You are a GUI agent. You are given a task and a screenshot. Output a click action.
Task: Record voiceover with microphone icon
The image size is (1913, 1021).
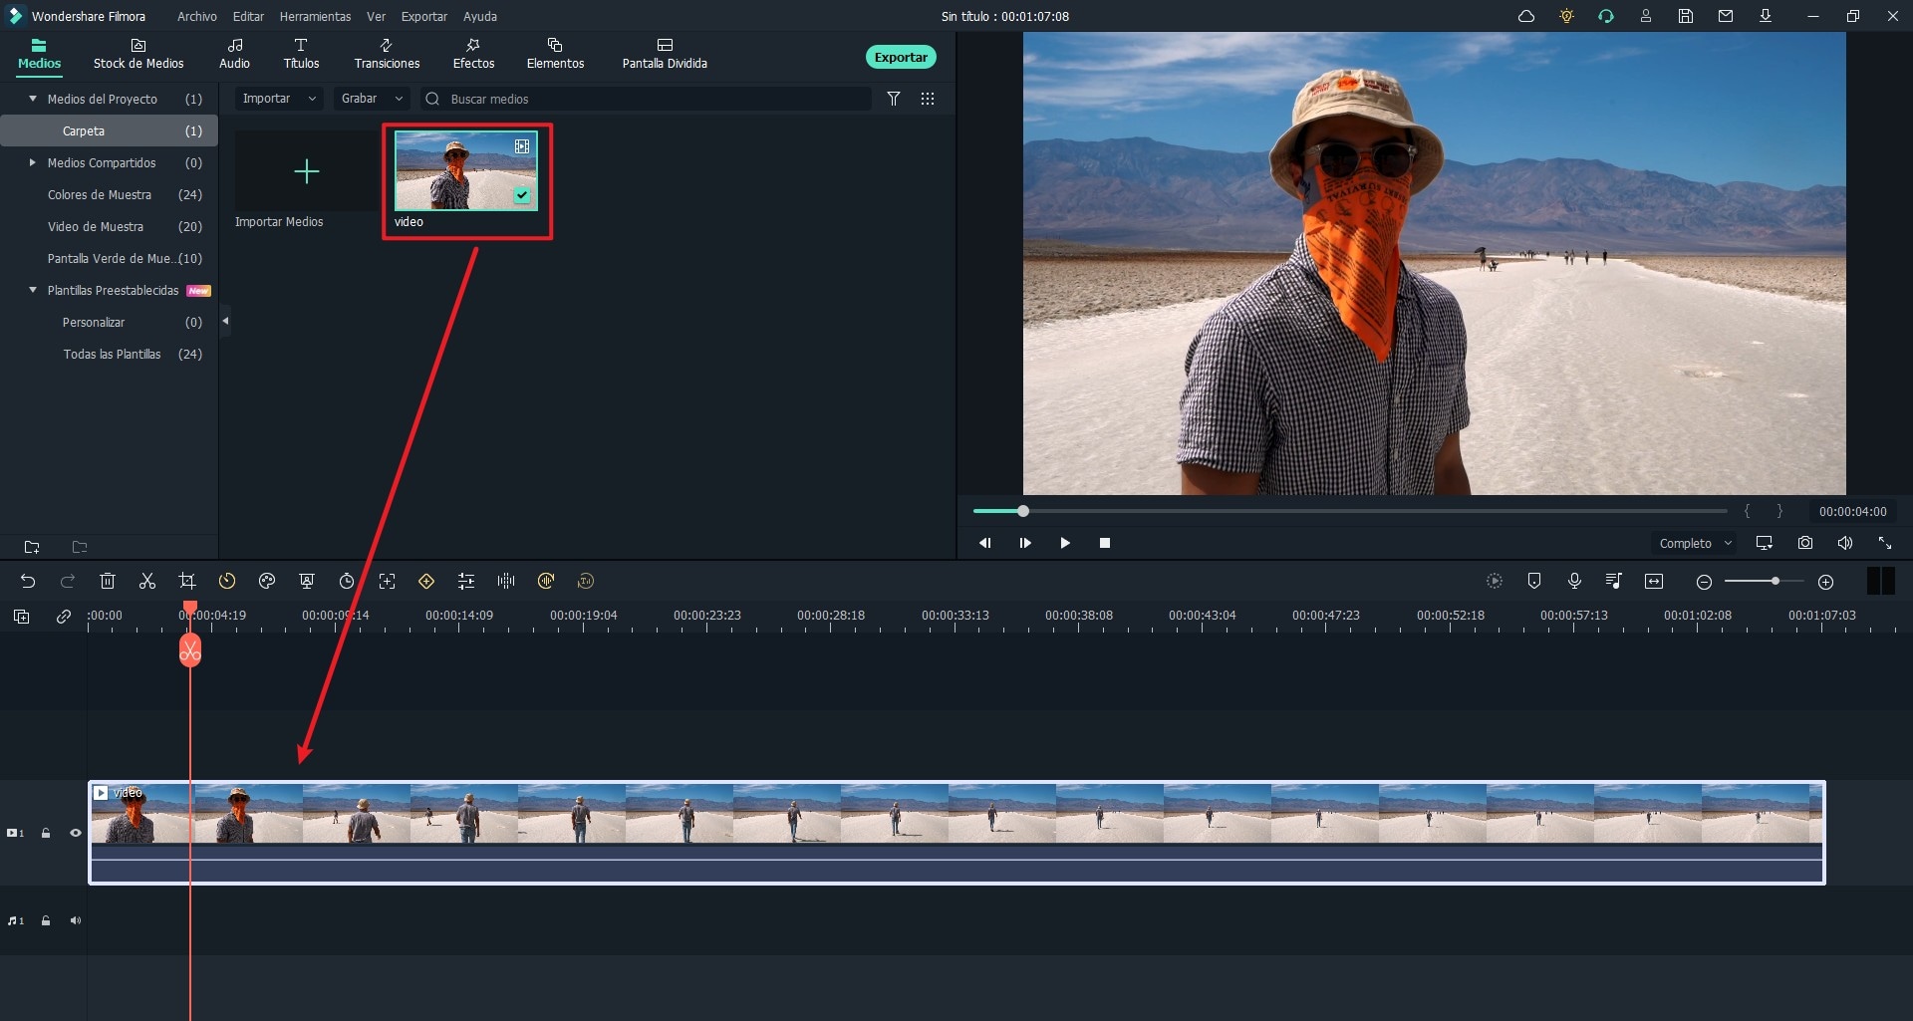click(1574, 581)
